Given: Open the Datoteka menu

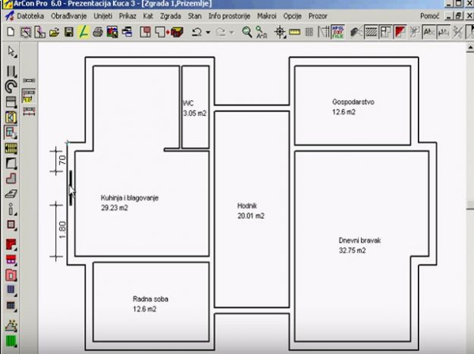Looking at the screenshot, I should [x=30, y=15].
